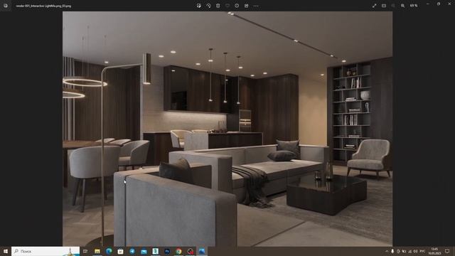The image size is (455, 256).
Task: Click the taskbar search field
Action: point(45,251)
